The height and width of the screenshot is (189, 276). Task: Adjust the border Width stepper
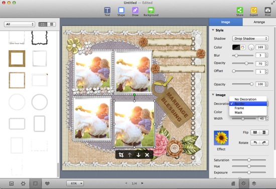click(x=267, y=118)
